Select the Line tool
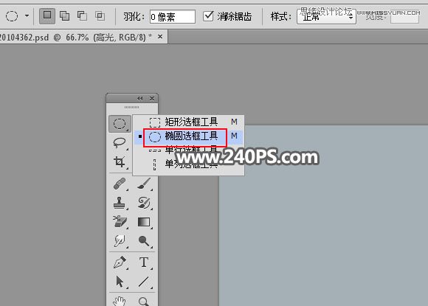This screenshot has width=428, height=306. (144, 282)
